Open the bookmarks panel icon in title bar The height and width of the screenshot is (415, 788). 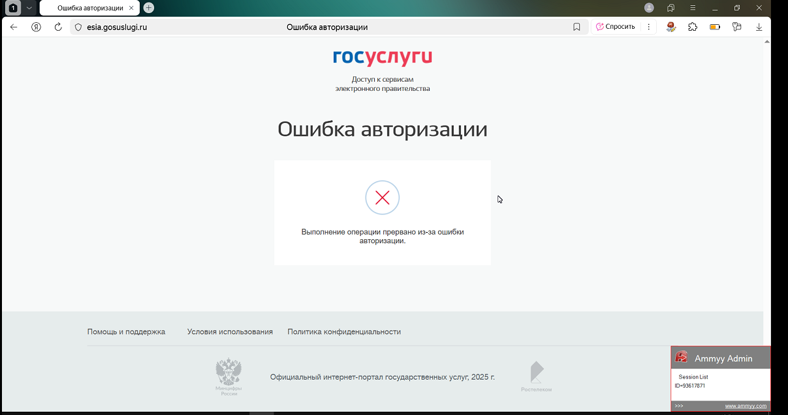click(x=670, y=8)
